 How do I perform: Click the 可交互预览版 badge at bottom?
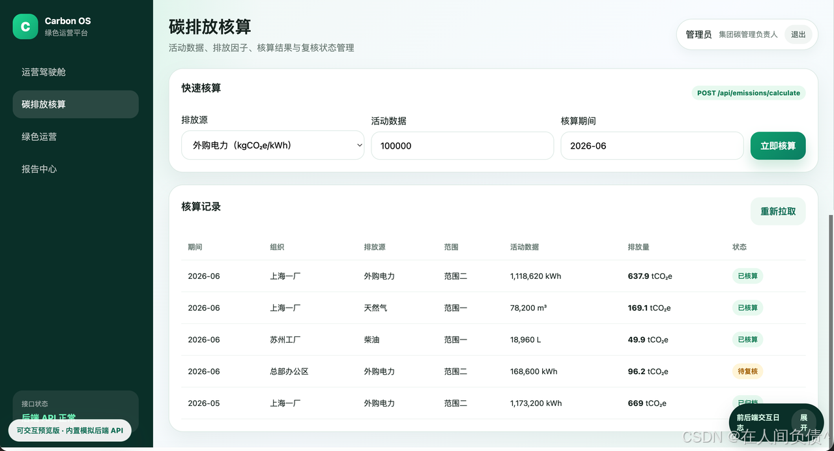click(x=70, y=431)
